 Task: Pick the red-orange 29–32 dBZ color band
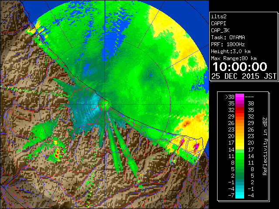pos(240,117)
